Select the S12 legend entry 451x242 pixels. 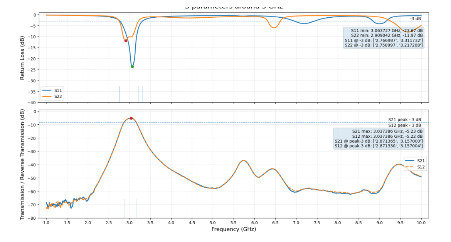tap(415, 167)
